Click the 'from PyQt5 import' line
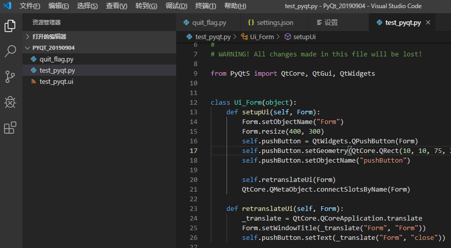The width and height of the screenshot is (451, 248). pyautogui.click(x=293, y=74)
